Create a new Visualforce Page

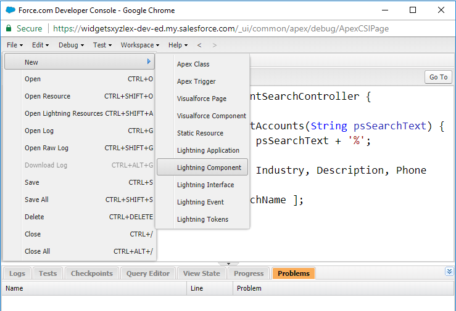[x=202, y=99]
